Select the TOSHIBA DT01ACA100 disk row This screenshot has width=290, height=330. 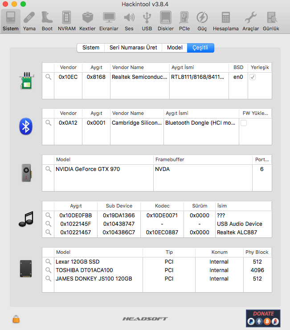[x=157, y=270]
